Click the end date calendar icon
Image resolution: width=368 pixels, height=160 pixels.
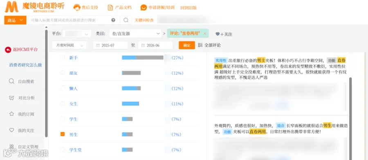click(143, 45)
